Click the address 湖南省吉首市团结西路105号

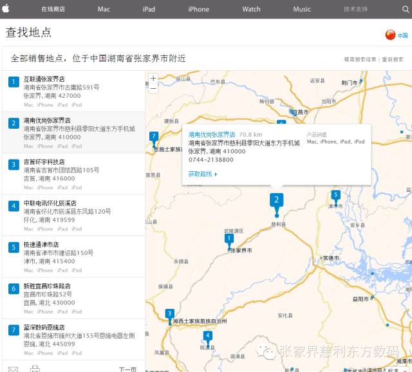coord(62,170)
